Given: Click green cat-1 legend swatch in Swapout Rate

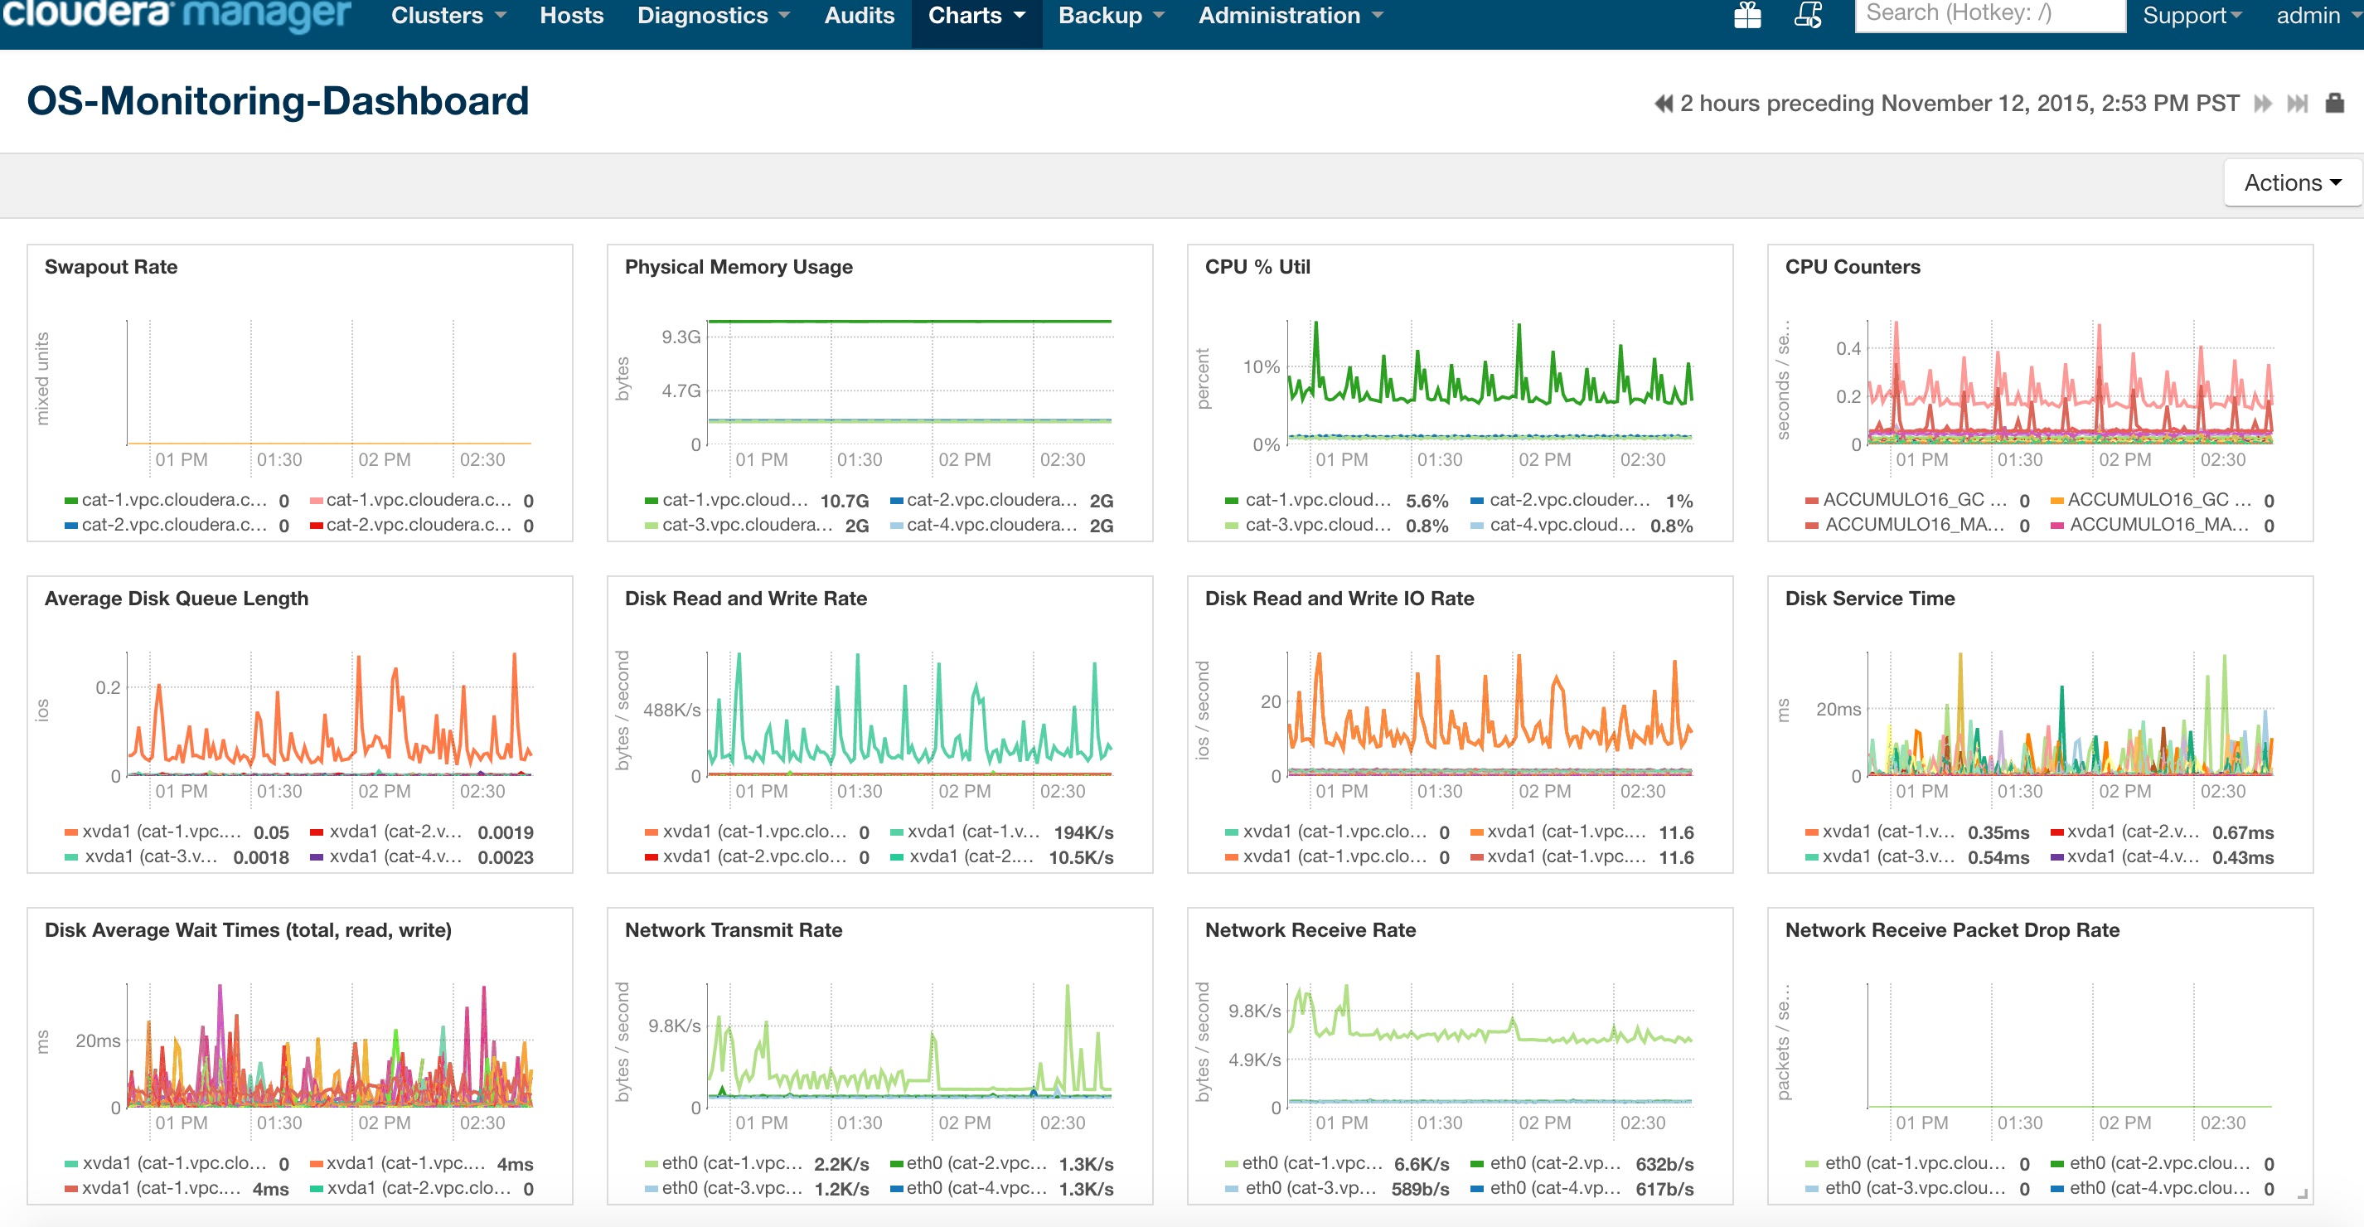Looking at the screenshot, I should 70,501.
